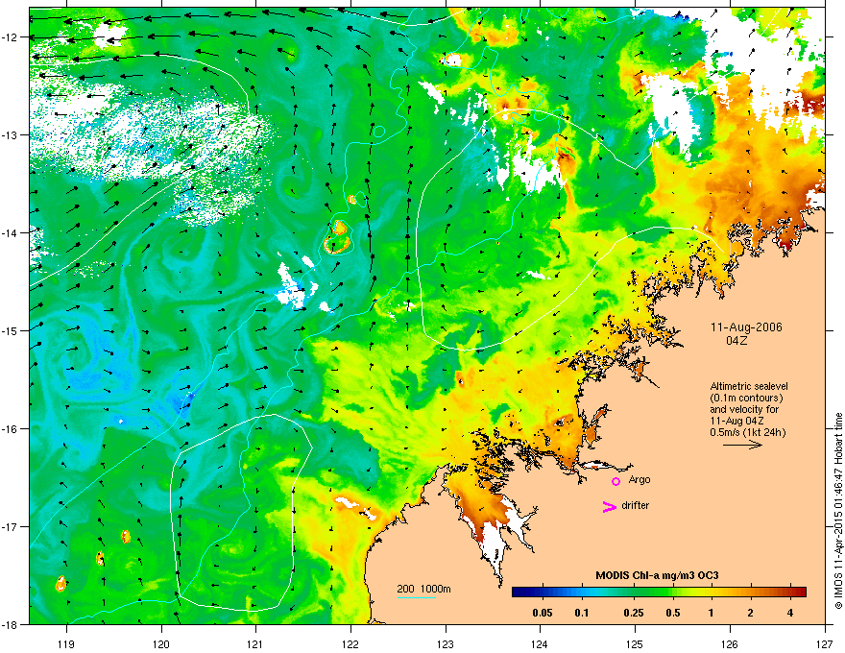Click the 0.5m/s velocity reference arrow

pos(742,445)
